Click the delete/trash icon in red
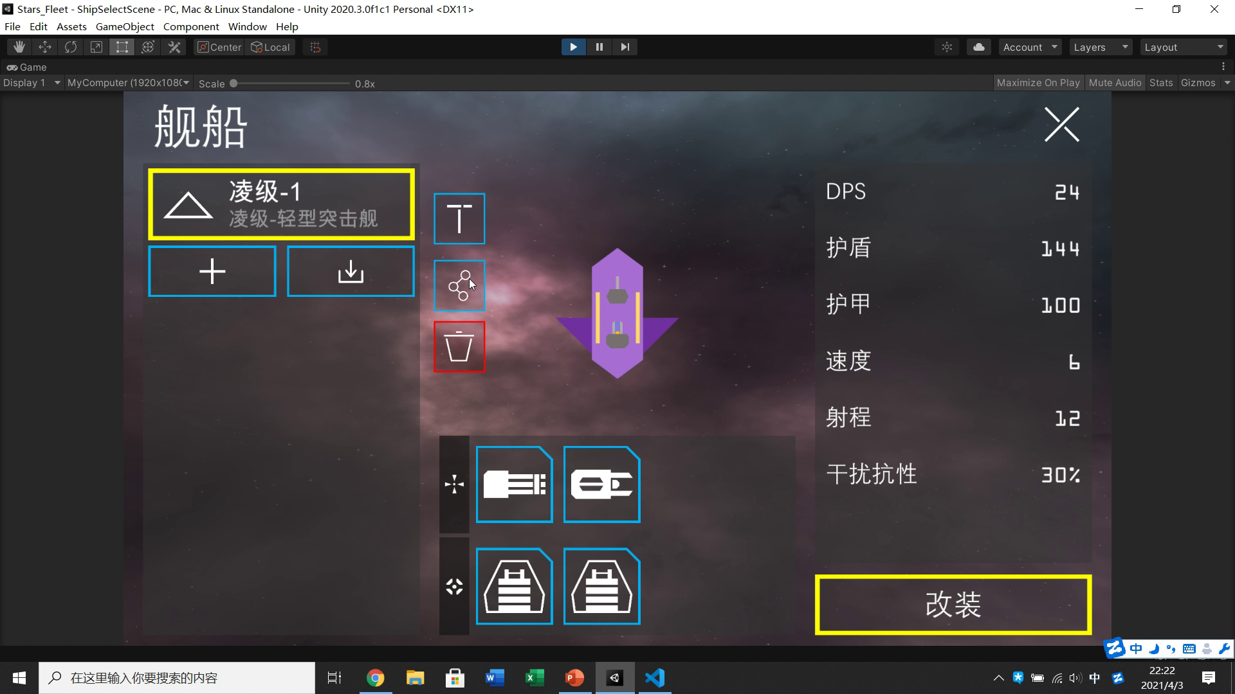Screen dimensions: 1235x694 pyautogui.click(x=459, y=346)
